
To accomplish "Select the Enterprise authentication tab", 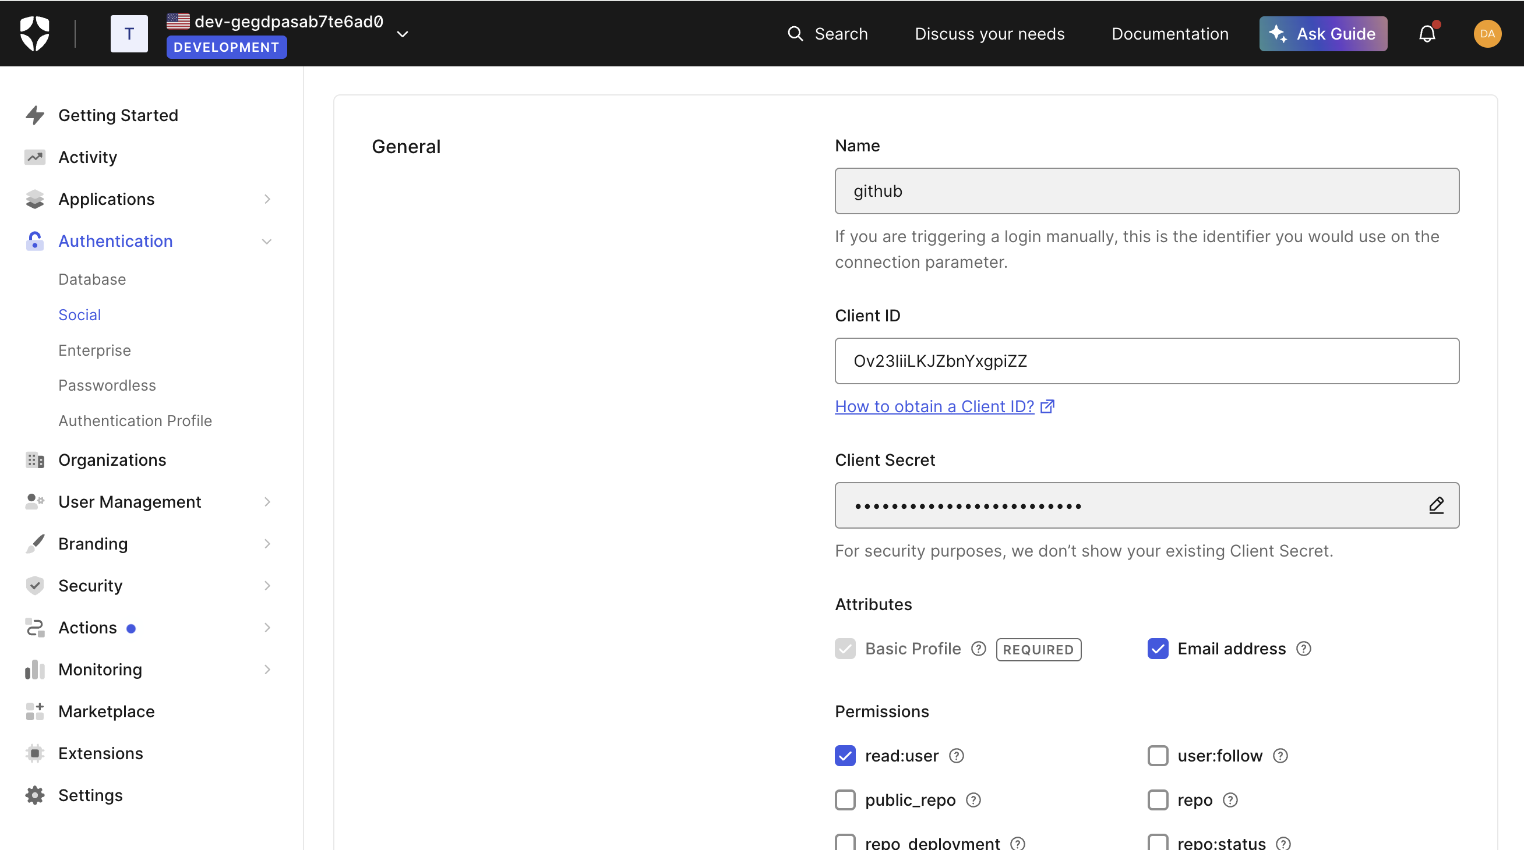I will pyautogui.click(x=94, y=349).
